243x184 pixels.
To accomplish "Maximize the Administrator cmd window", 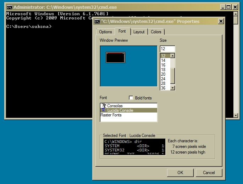I will 228,7.
